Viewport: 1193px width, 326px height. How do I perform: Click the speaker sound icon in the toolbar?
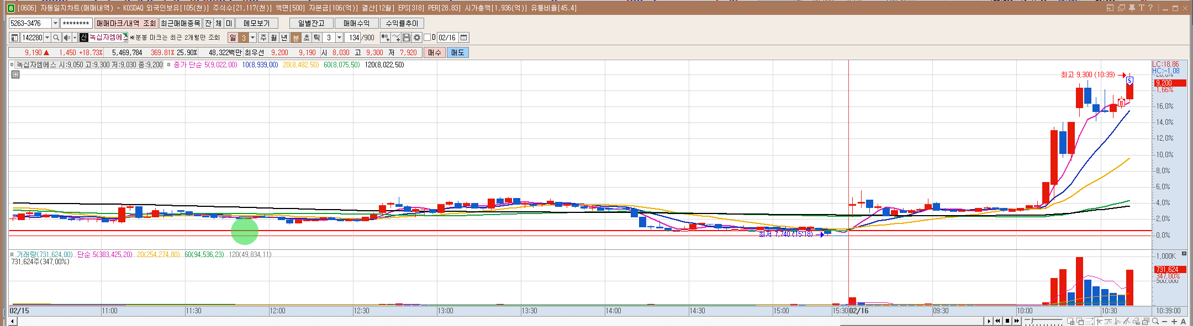pos(67,38)
